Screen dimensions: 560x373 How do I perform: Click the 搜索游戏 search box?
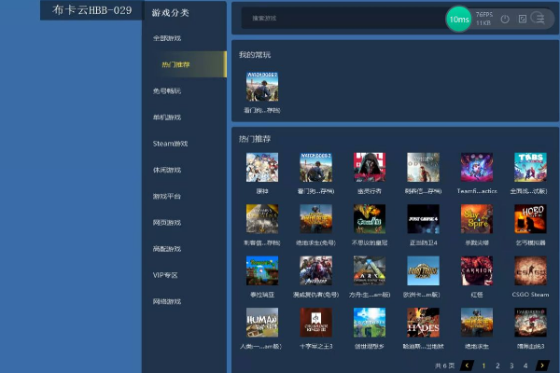[343, 19]
